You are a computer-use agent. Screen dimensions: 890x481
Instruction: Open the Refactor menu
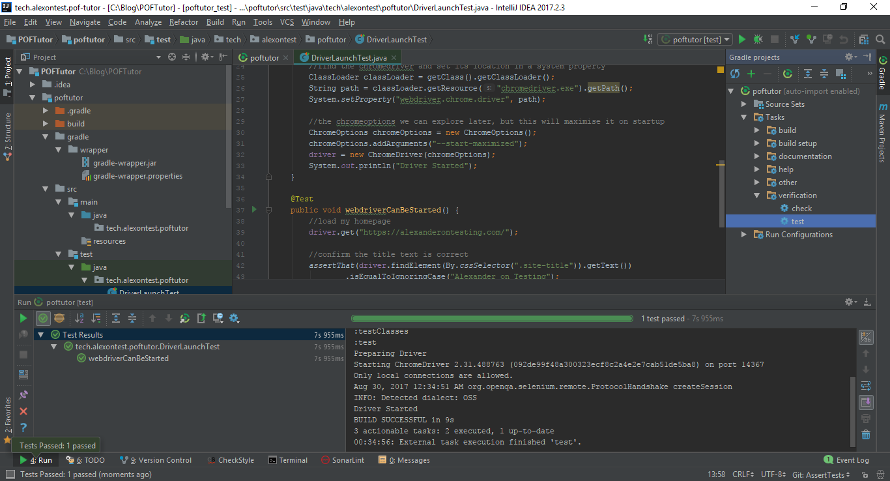coord(184,22)
